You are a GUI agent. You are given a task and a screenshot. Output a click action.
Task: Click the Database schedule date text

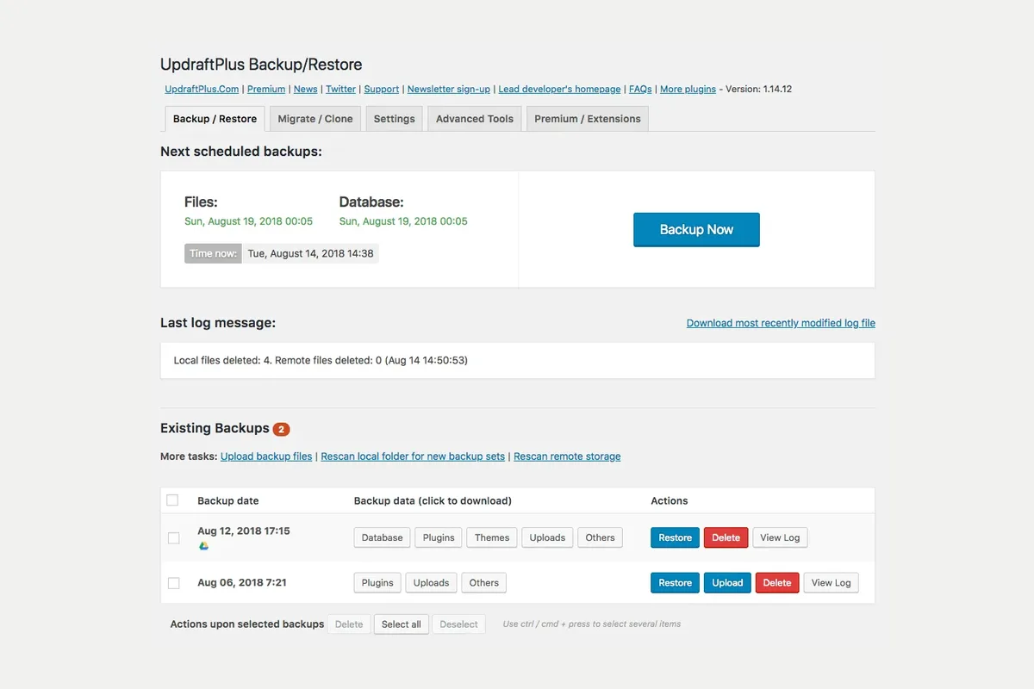(x=403, y=221)
